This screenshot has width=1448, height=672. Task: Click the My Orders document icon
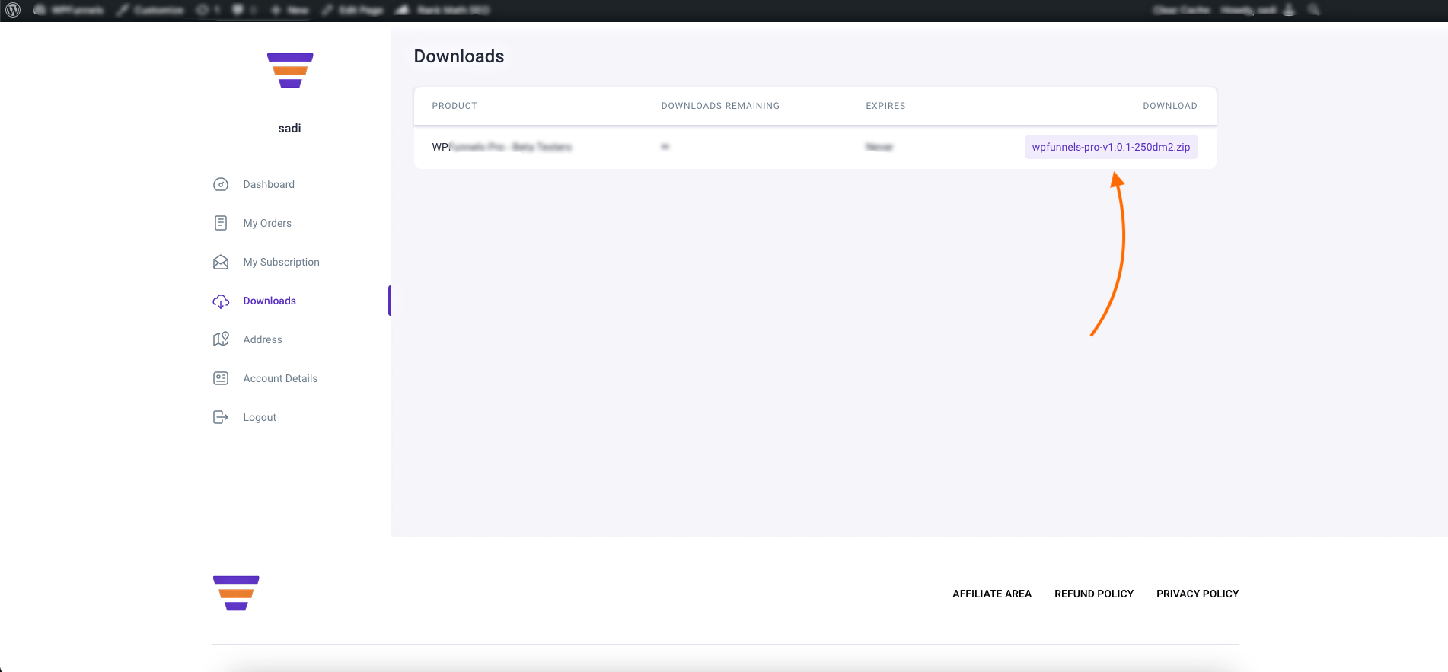tap(221, 223)
